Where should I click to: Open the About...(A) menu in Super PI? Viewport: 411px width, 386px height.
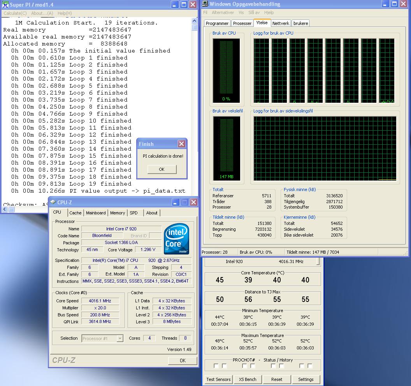42,13
